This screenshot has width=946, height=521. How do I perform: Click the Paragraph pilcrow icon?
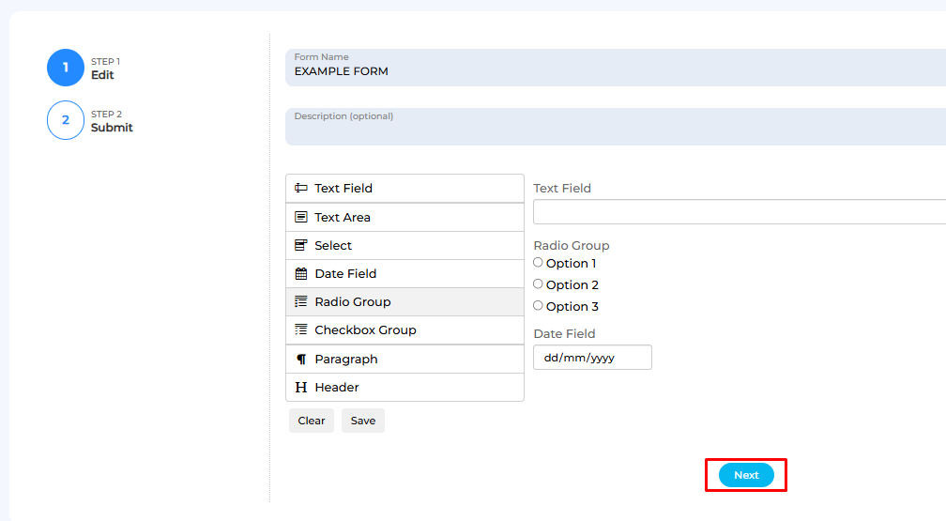pyautogui.click(x=301, y=360)
